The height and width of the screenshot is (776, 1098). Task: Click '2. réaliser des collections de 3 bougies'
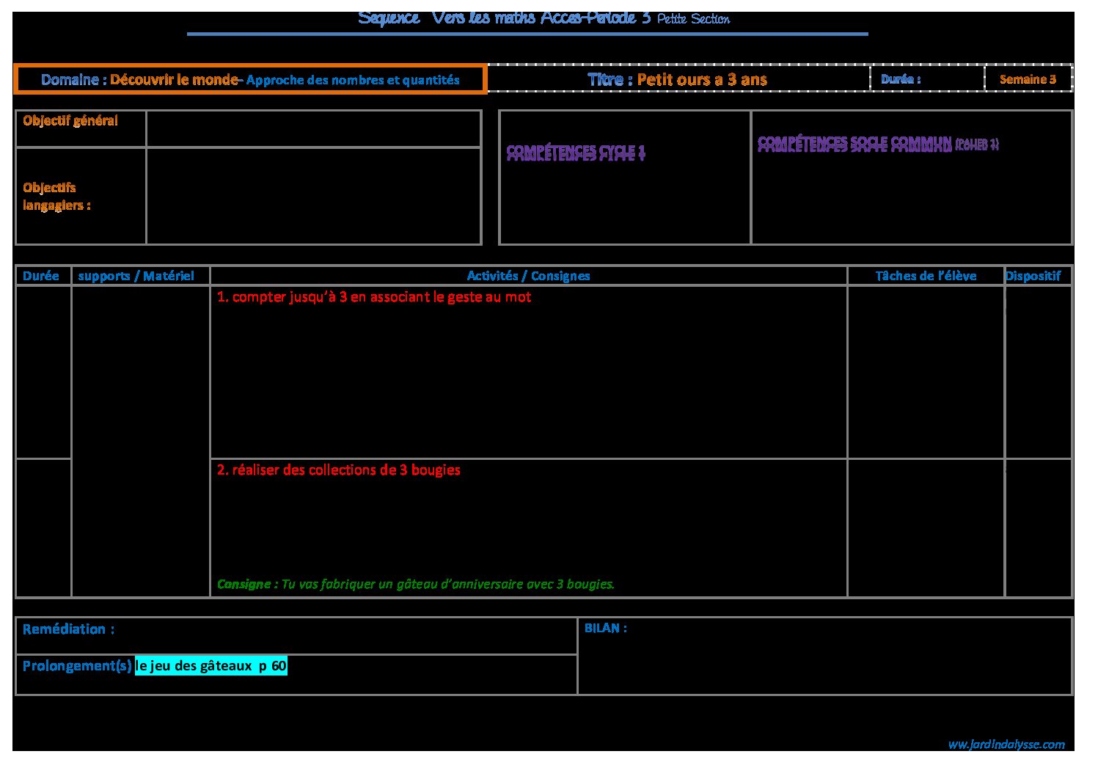tap(339, 470)
